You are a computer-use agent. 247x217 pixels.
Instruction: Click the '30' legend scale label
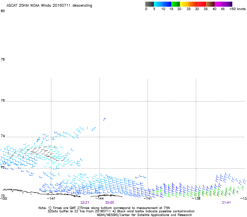tap(197, 9)
